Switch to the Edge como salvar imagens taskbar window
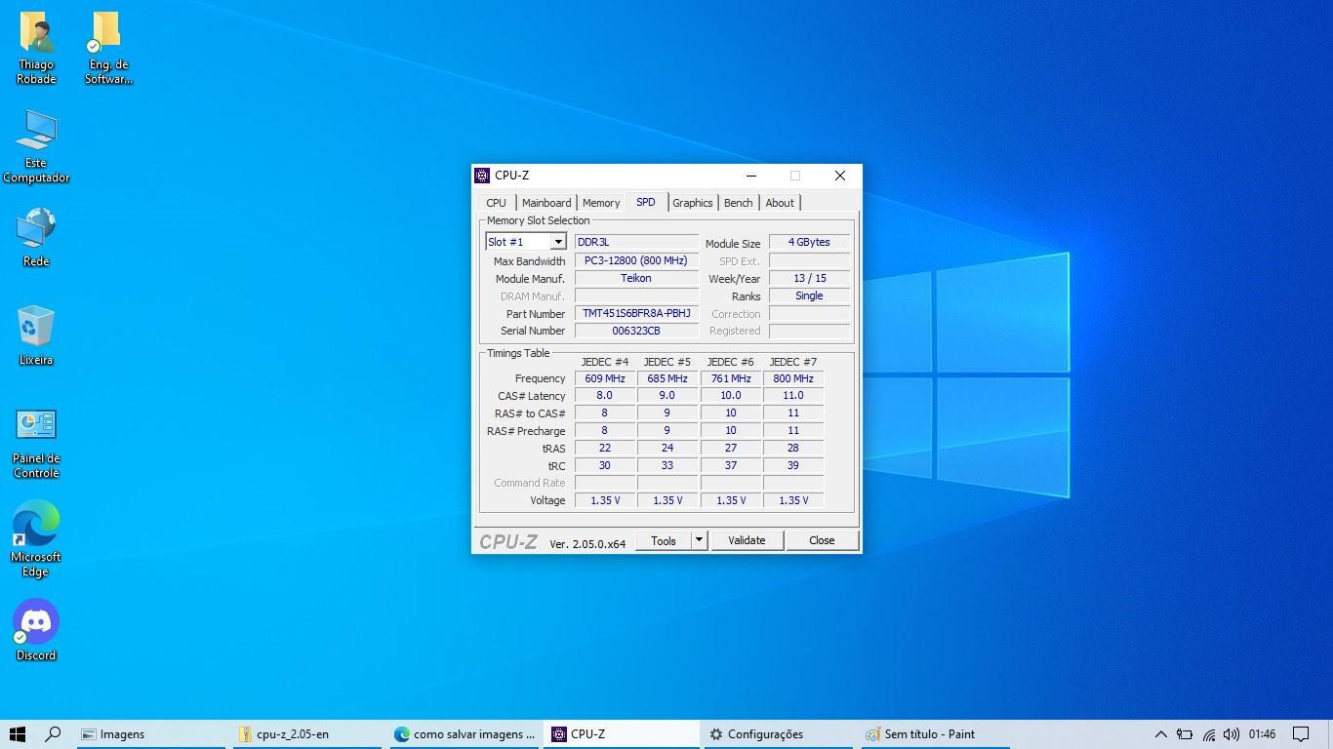Screen dimensions: 1333x749 point(464,734)
